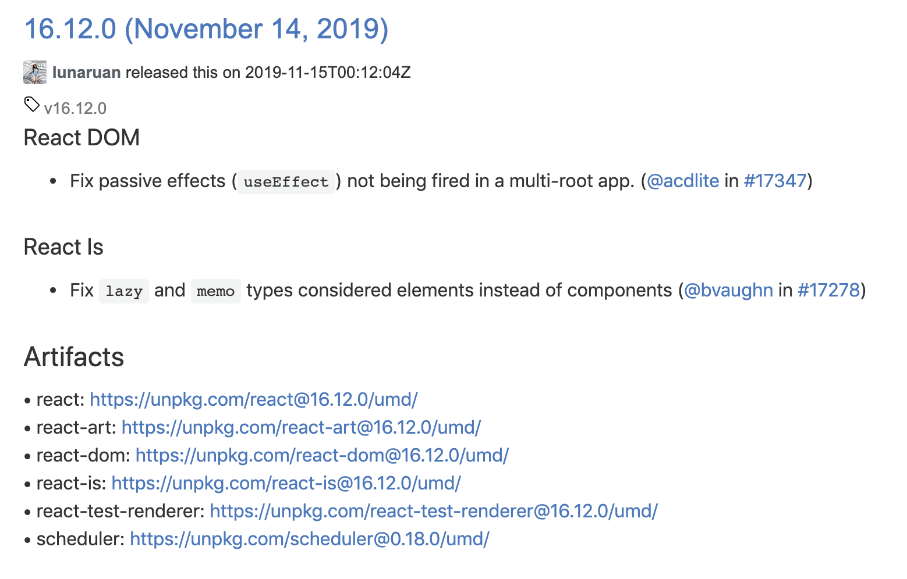
Task: Open the react-test-renderer unpkg UMD link
Action: click(434, 511)
